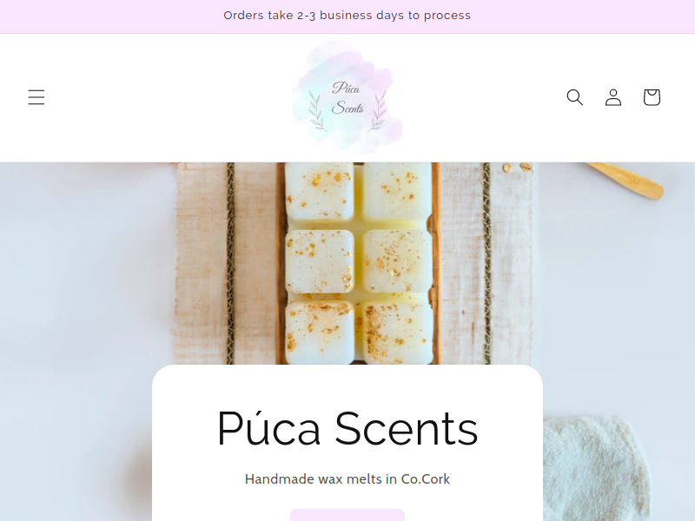Click the large Púca Scents heading

[347, 428]
